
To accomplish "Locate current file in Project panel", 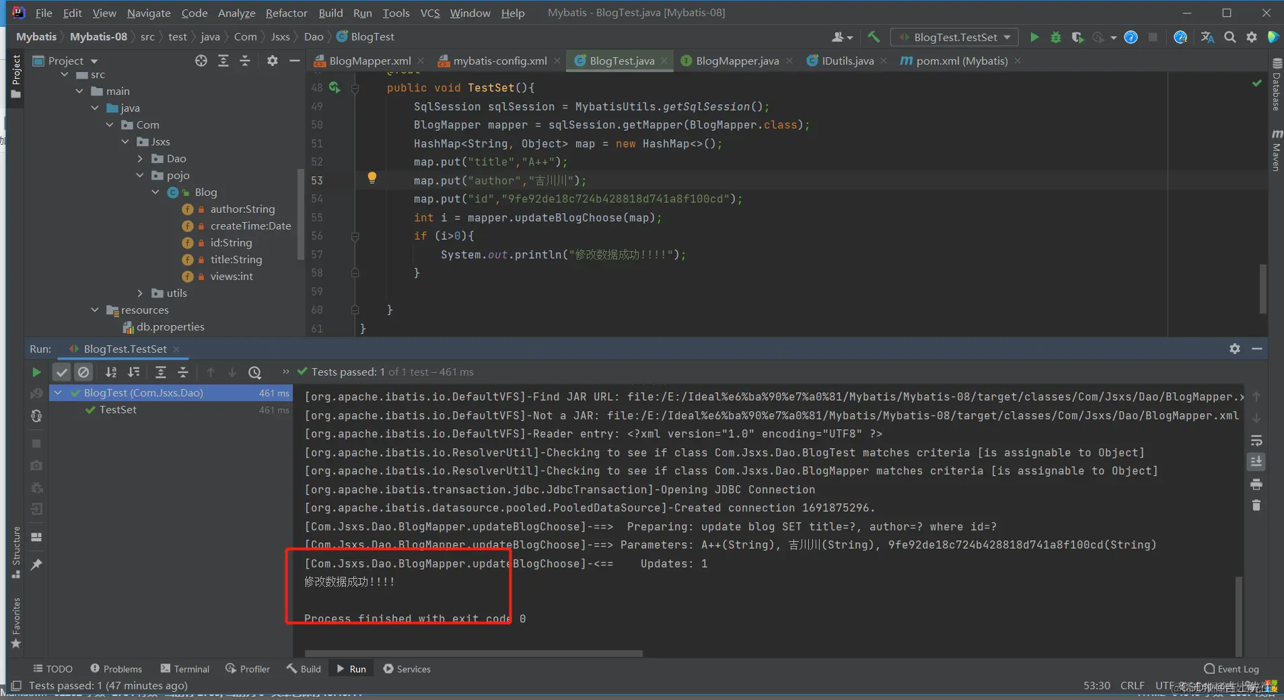I will [x=201, y=61].
